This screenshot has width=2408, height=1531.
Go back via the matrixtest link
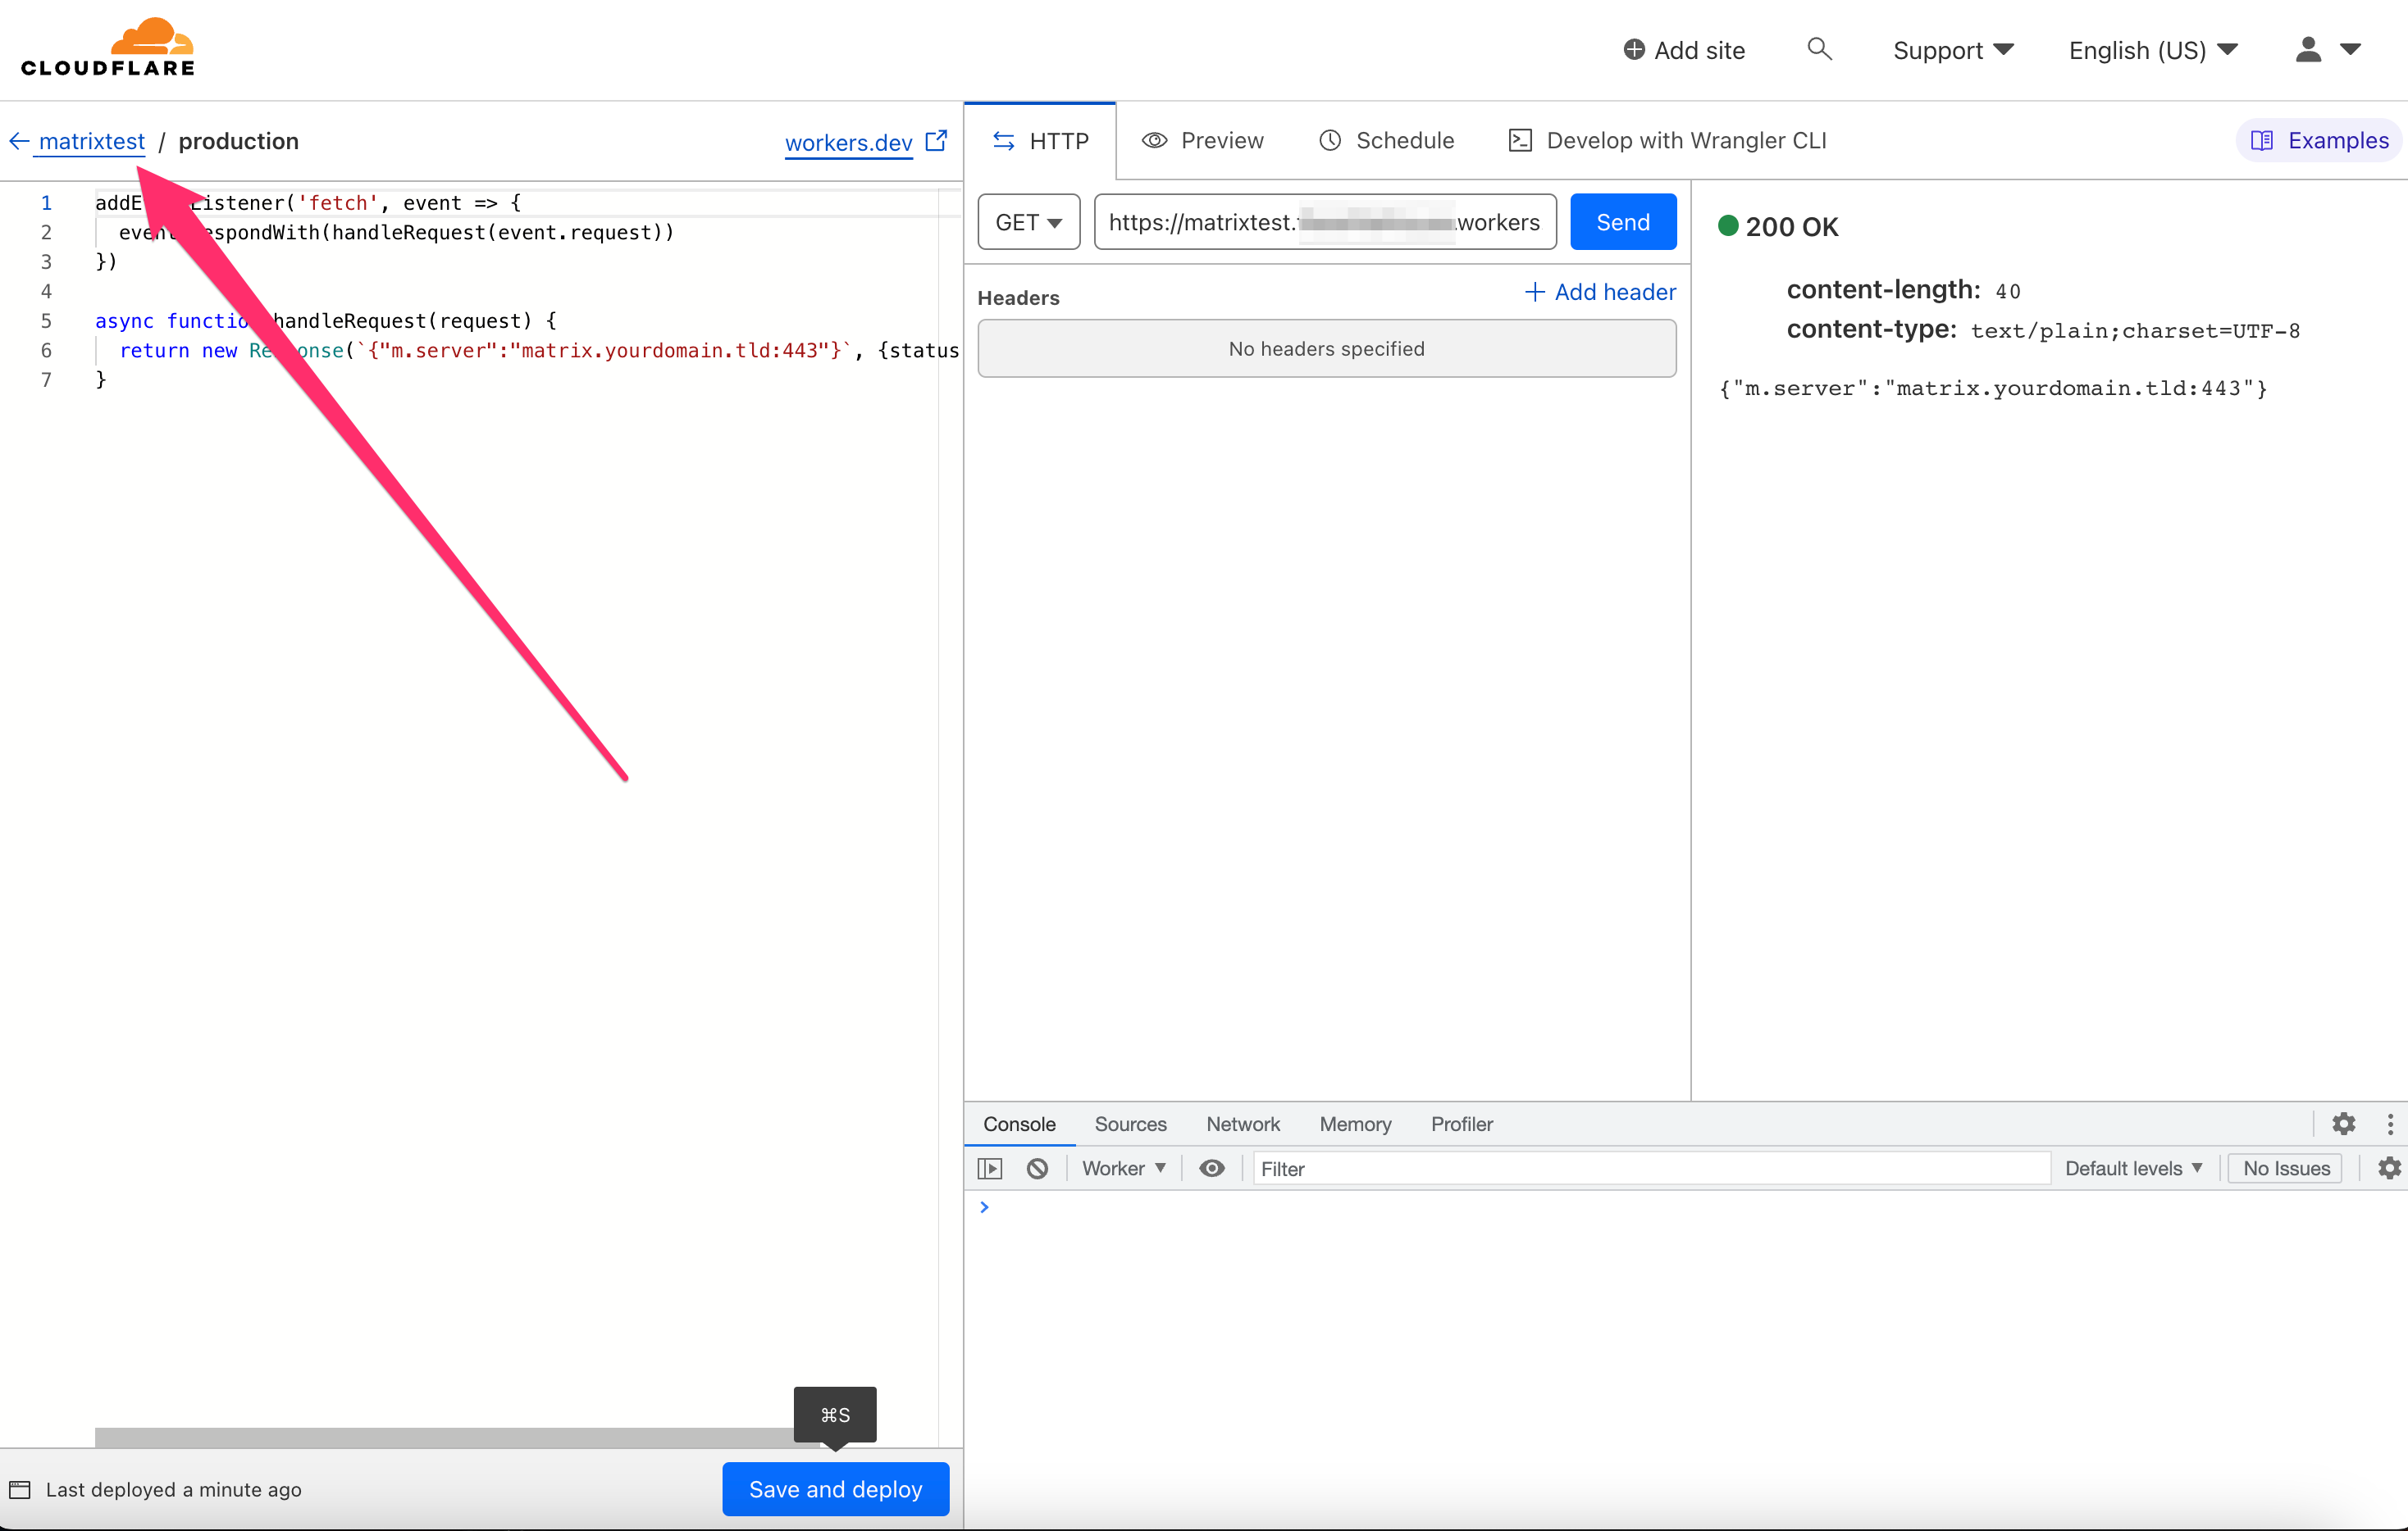tap(91, 141)
